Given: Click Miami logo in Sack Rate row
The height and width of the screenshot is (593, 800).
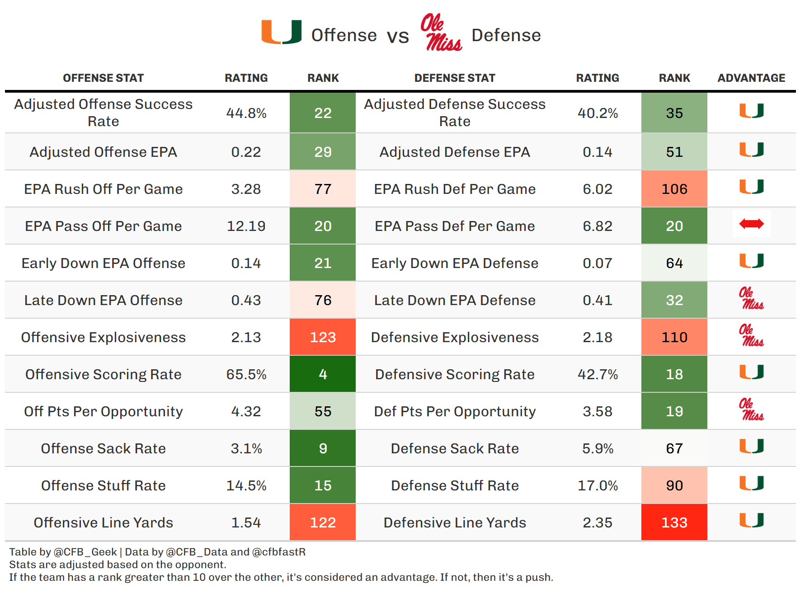Looking at the screenshot, I should tap(751, 446).
